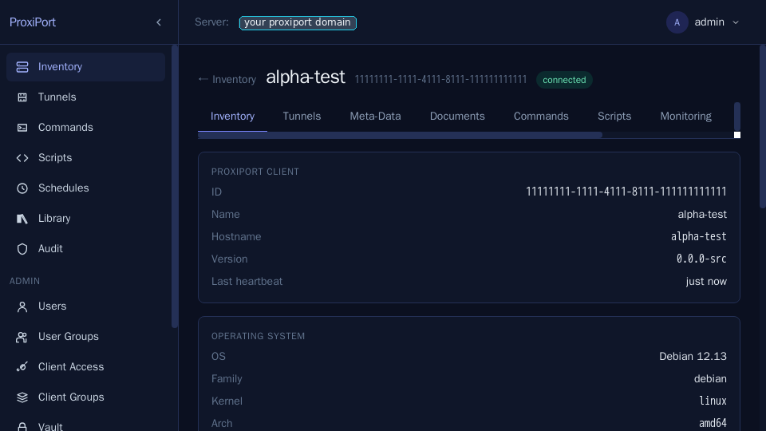Click the Name value alpha-test

[702, 215]
